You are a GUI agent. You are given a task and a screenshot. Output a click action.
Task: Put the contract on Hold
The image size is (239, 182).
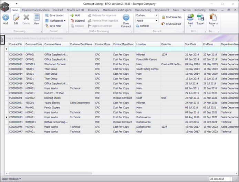tap(75, 15)
